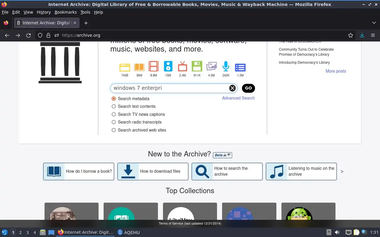The height and width of the screenshot is (237, 380).
Task: Open Listening to music on the archive card
Action: 301,171
